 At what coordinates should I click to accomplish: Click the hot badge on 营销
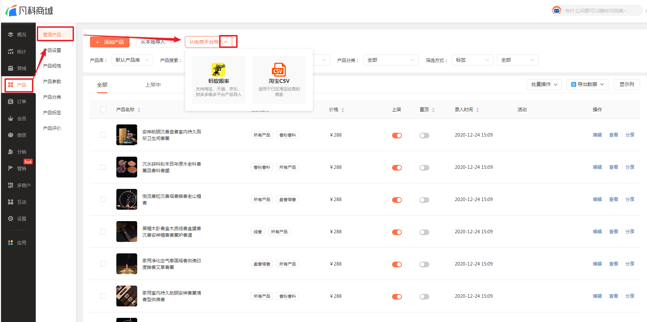[x=28, y=162]
